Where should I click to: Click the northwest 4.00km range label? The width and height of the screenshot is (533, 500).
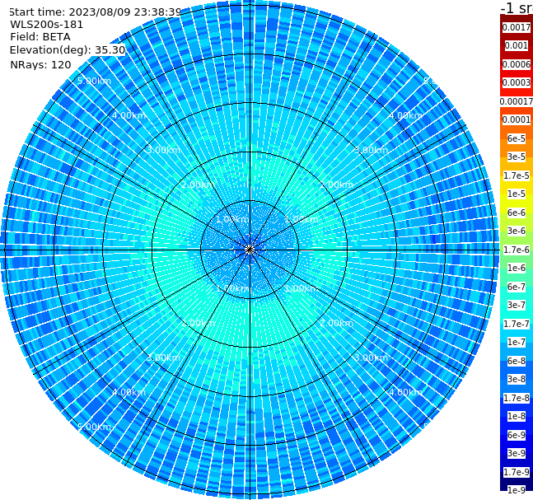click(x=129, y=115)
